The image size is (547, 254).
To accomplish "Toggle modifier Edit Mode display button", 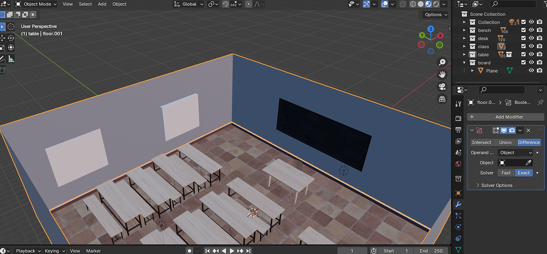I will coord(496,130).
